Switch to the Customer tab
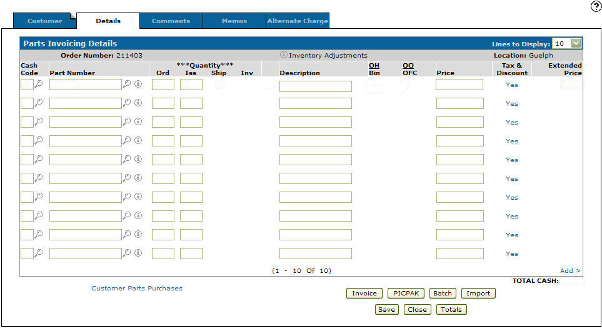 [44, 21]
